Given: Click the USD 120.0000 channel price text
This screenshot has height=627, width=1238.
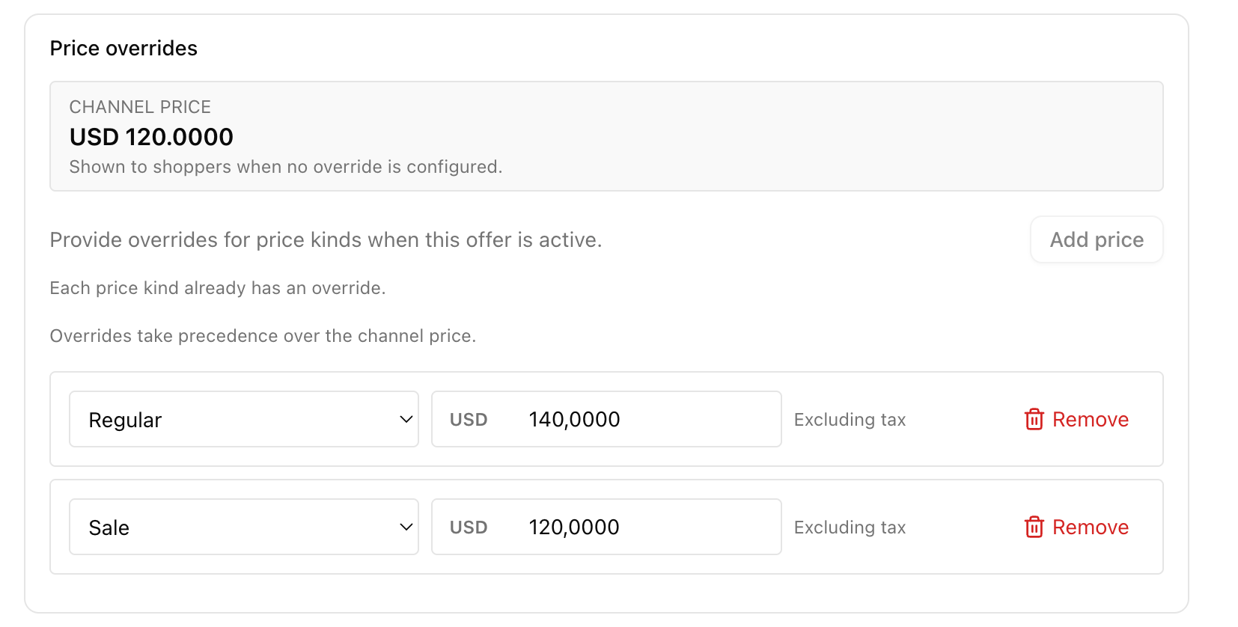Looking at the screenshot, I should click(151, 137).
